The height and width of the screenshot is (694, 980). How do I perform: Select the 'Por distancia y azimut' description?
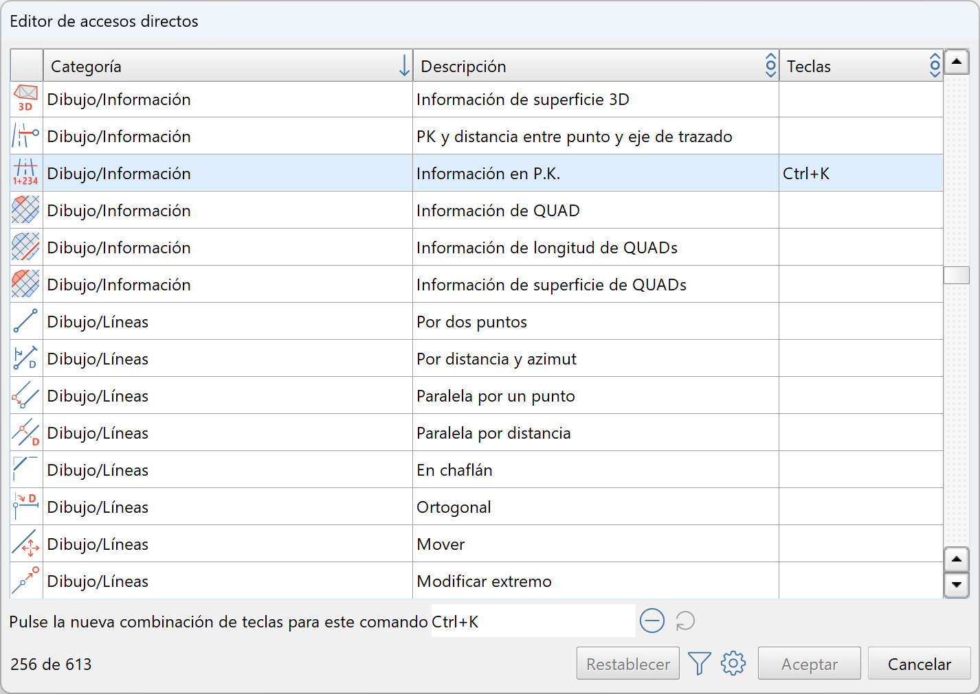(x=497, y=359)
